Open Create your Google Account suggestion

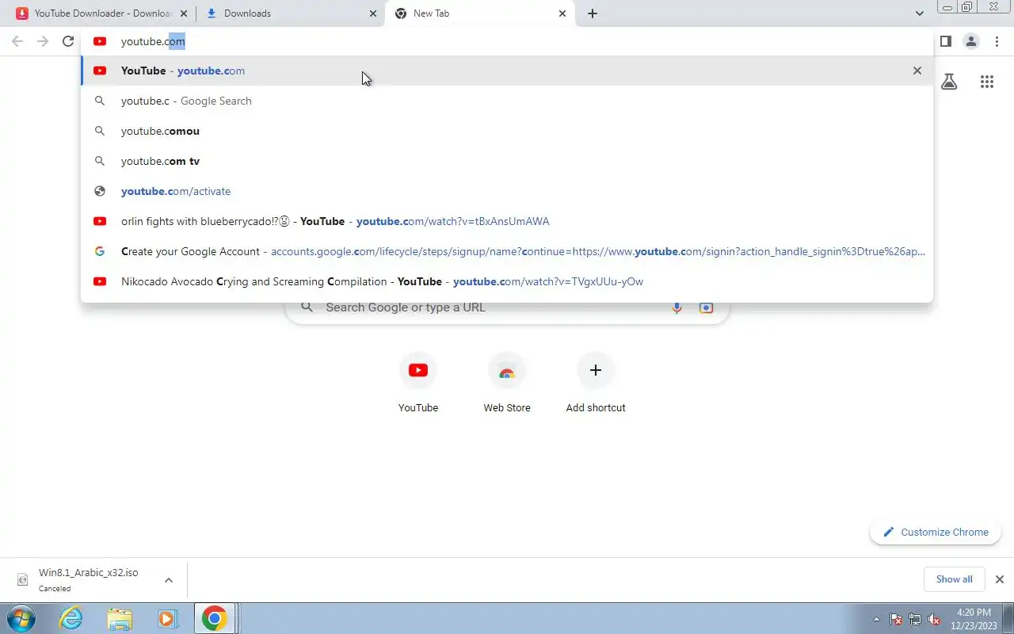[x=507, y=251]
